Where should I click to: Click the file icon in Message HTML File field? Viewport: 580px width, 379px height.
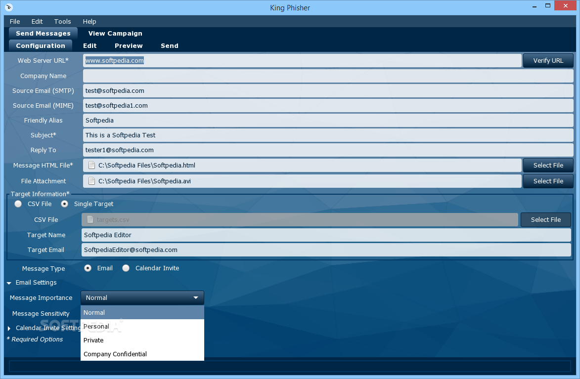point(91,165)
